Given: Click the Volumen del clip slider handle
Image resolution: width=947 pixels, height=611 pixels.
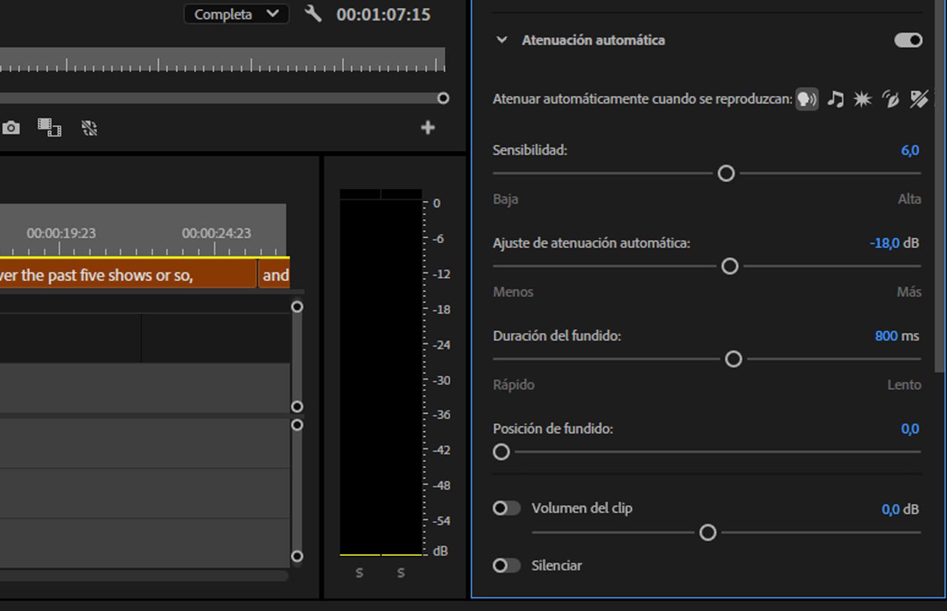Looking at the screenshot, I should coord(708,533).
